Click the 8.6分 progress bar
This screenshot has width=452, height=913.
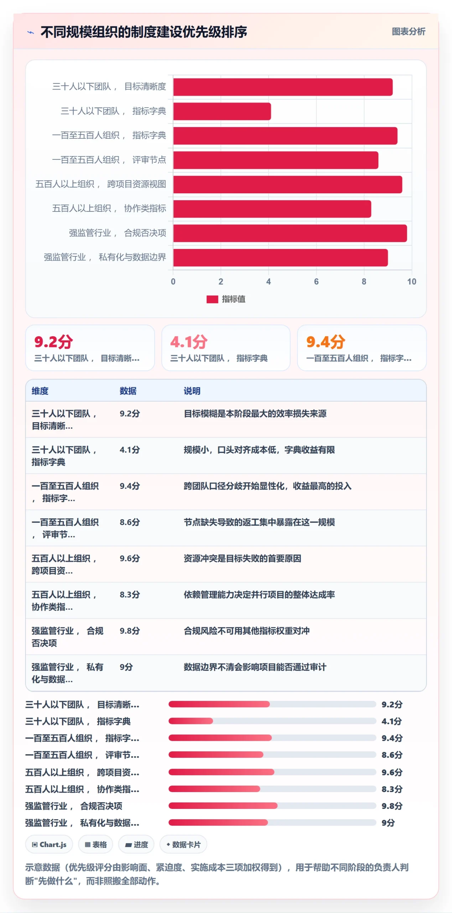[272, 754]
